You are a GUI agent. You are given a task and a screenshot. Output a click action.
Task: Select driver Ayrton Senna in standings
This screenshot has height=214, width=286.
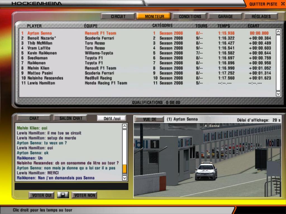[147, 33]
